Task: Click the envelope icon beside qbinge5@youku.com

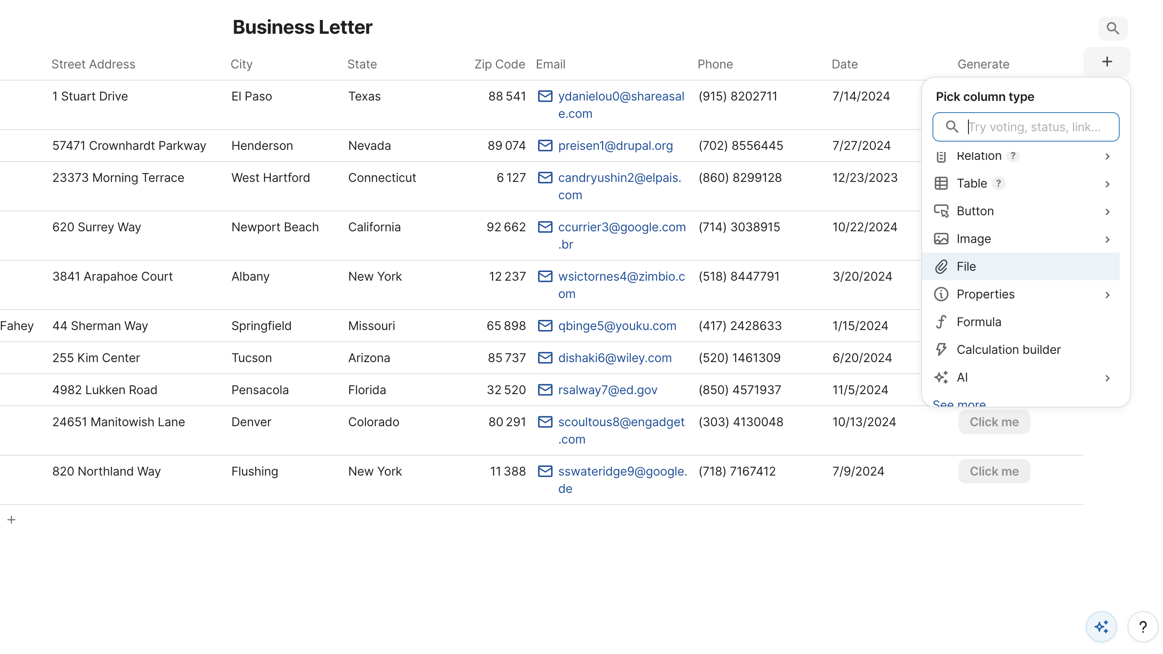Action: 545,325
